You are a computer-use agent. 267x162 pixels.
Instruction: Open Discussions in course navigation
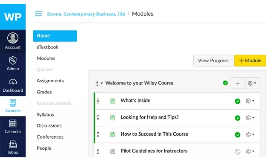click(49, 126)
